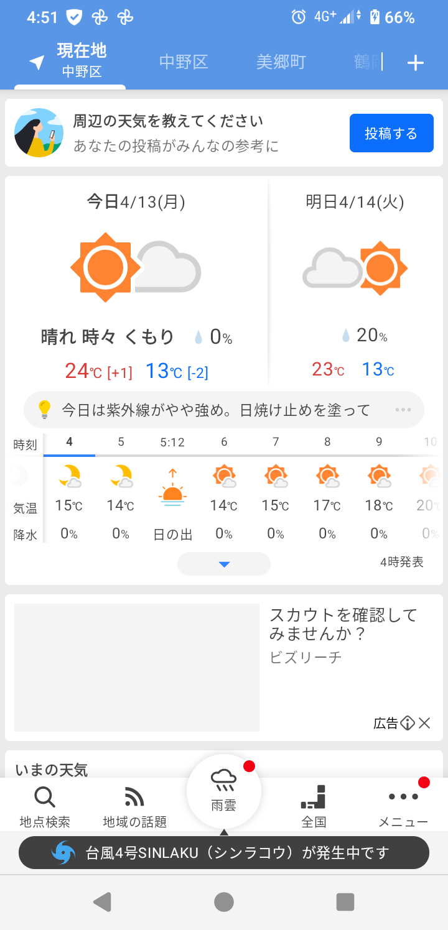
Task: Switch to the 現在地 current location tab
Action: [x=70, y=61]
